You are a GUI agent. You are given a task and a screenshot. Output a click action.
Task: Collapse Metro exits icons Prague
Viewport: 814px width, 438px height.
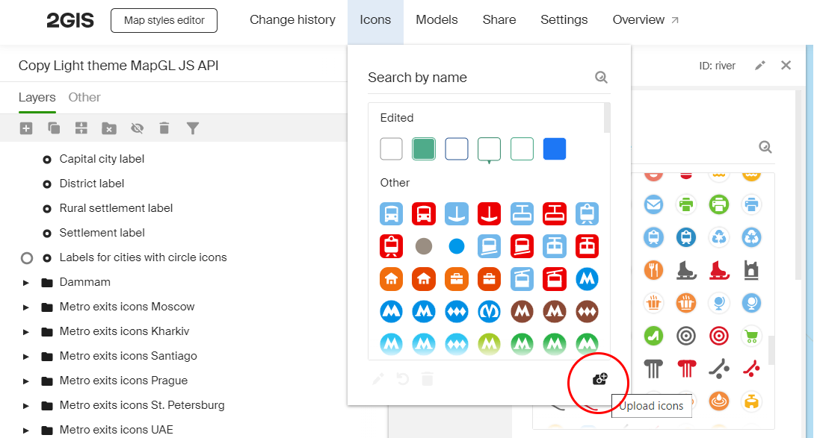27,381
